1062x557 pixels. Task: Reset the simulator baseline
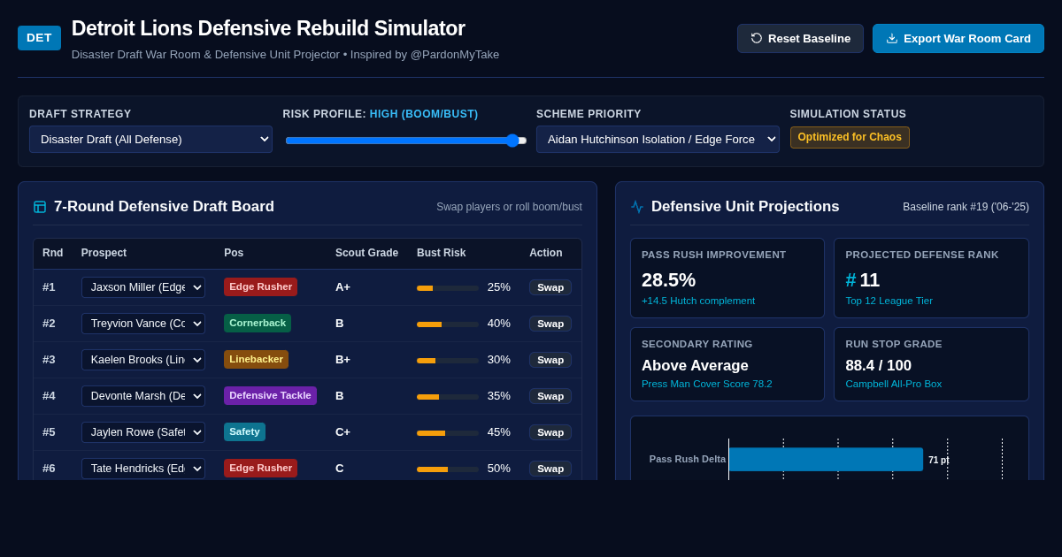tap(800, 38)
